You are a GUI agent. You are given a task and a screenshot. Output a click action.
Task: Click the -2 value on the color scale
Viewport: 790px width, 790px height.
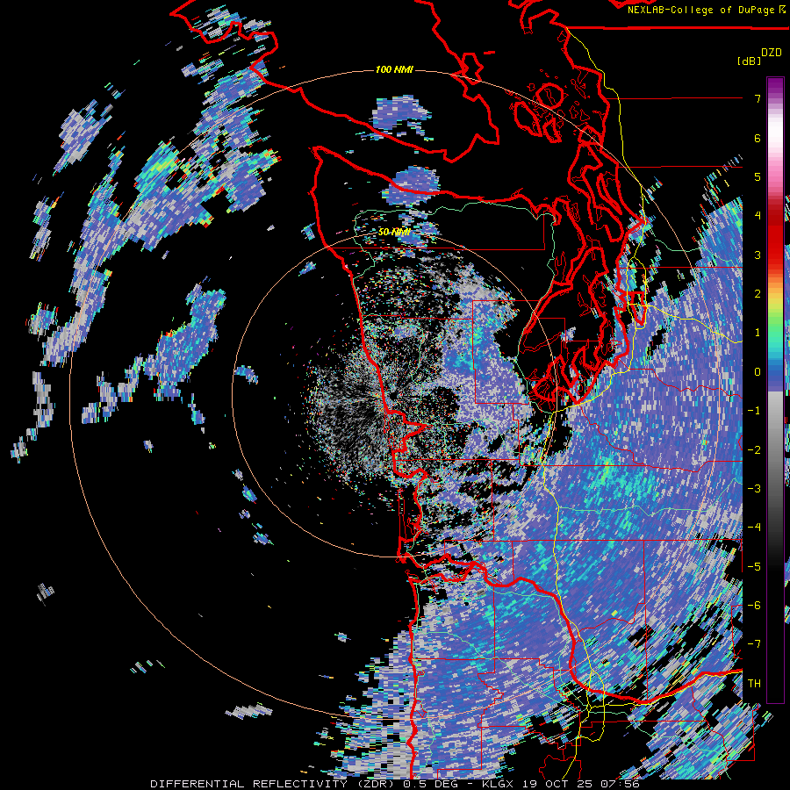pos(754,450)
